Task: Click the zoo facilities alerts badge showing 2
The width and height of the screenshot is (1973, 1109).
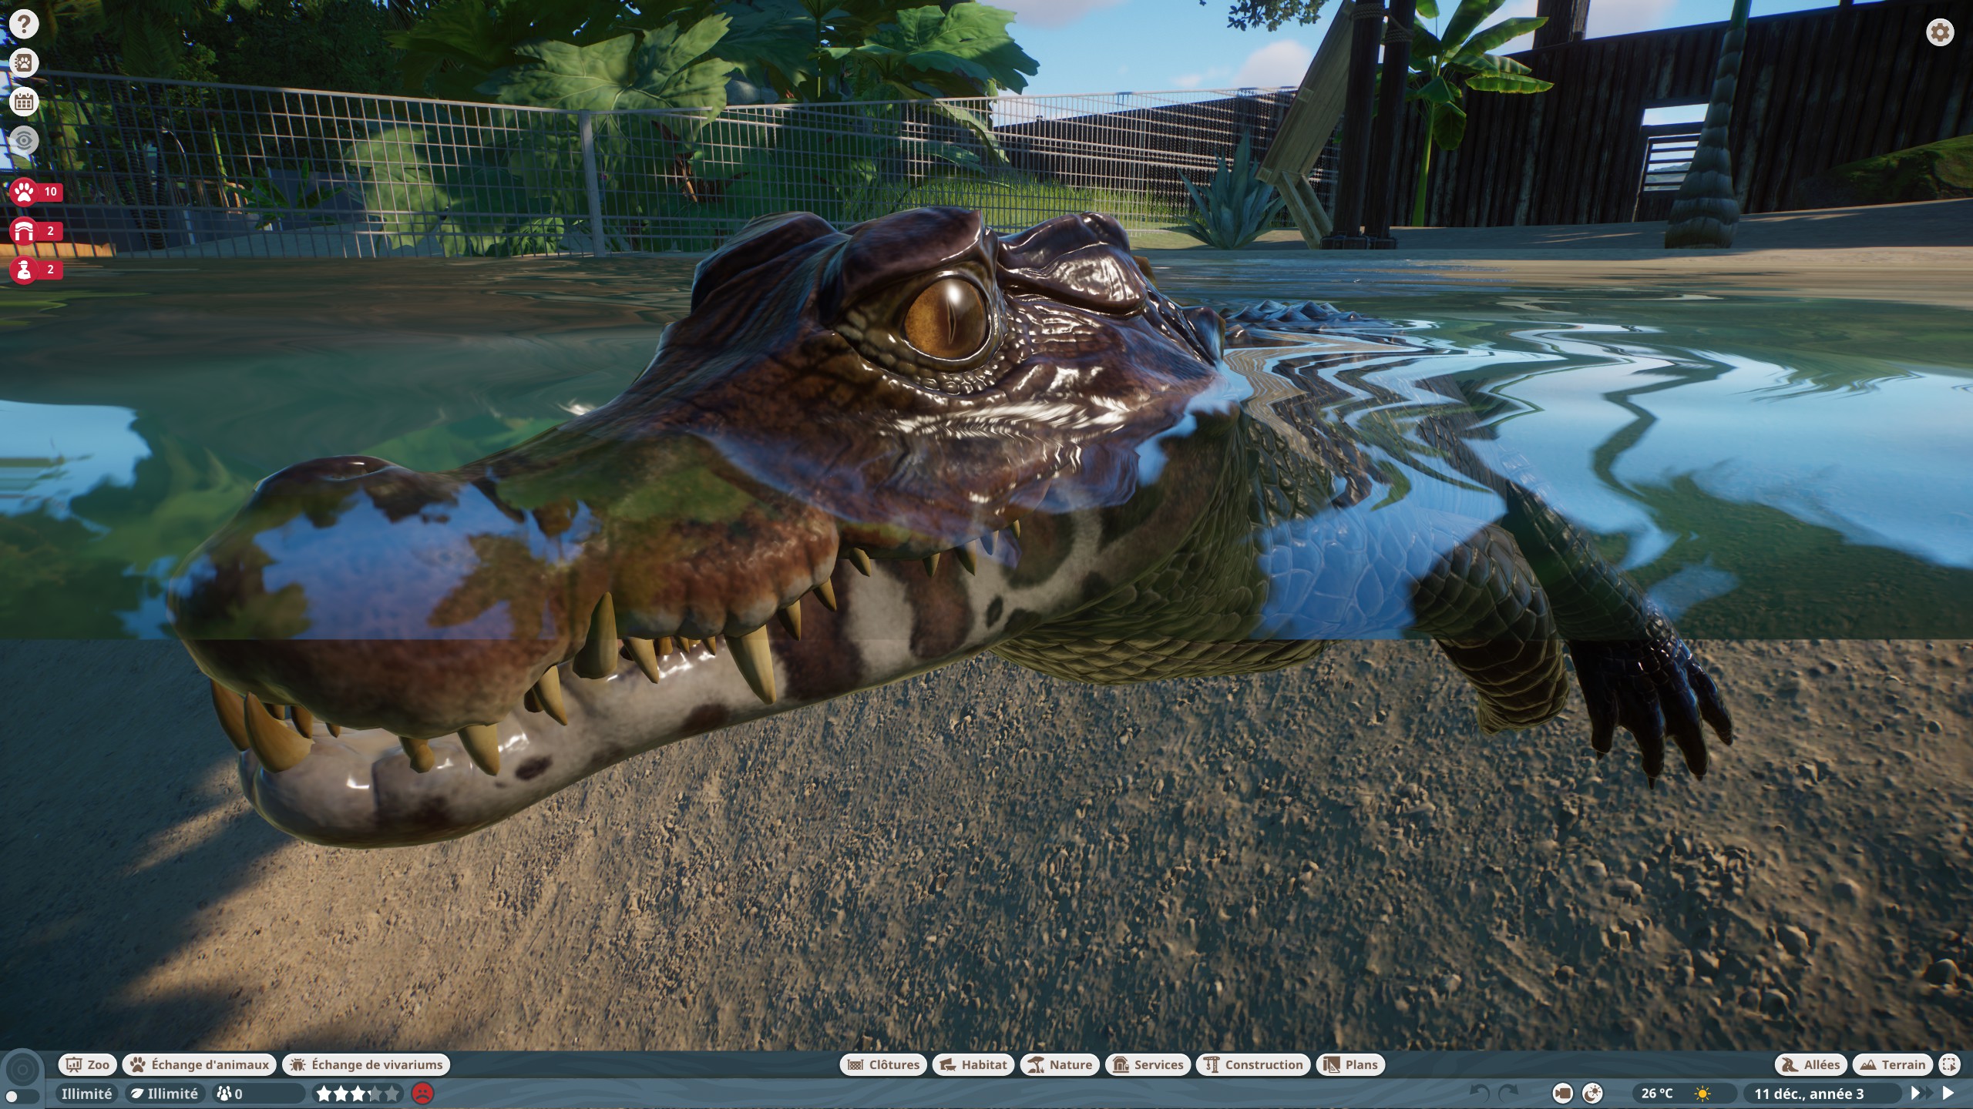Action: (51, 230)
